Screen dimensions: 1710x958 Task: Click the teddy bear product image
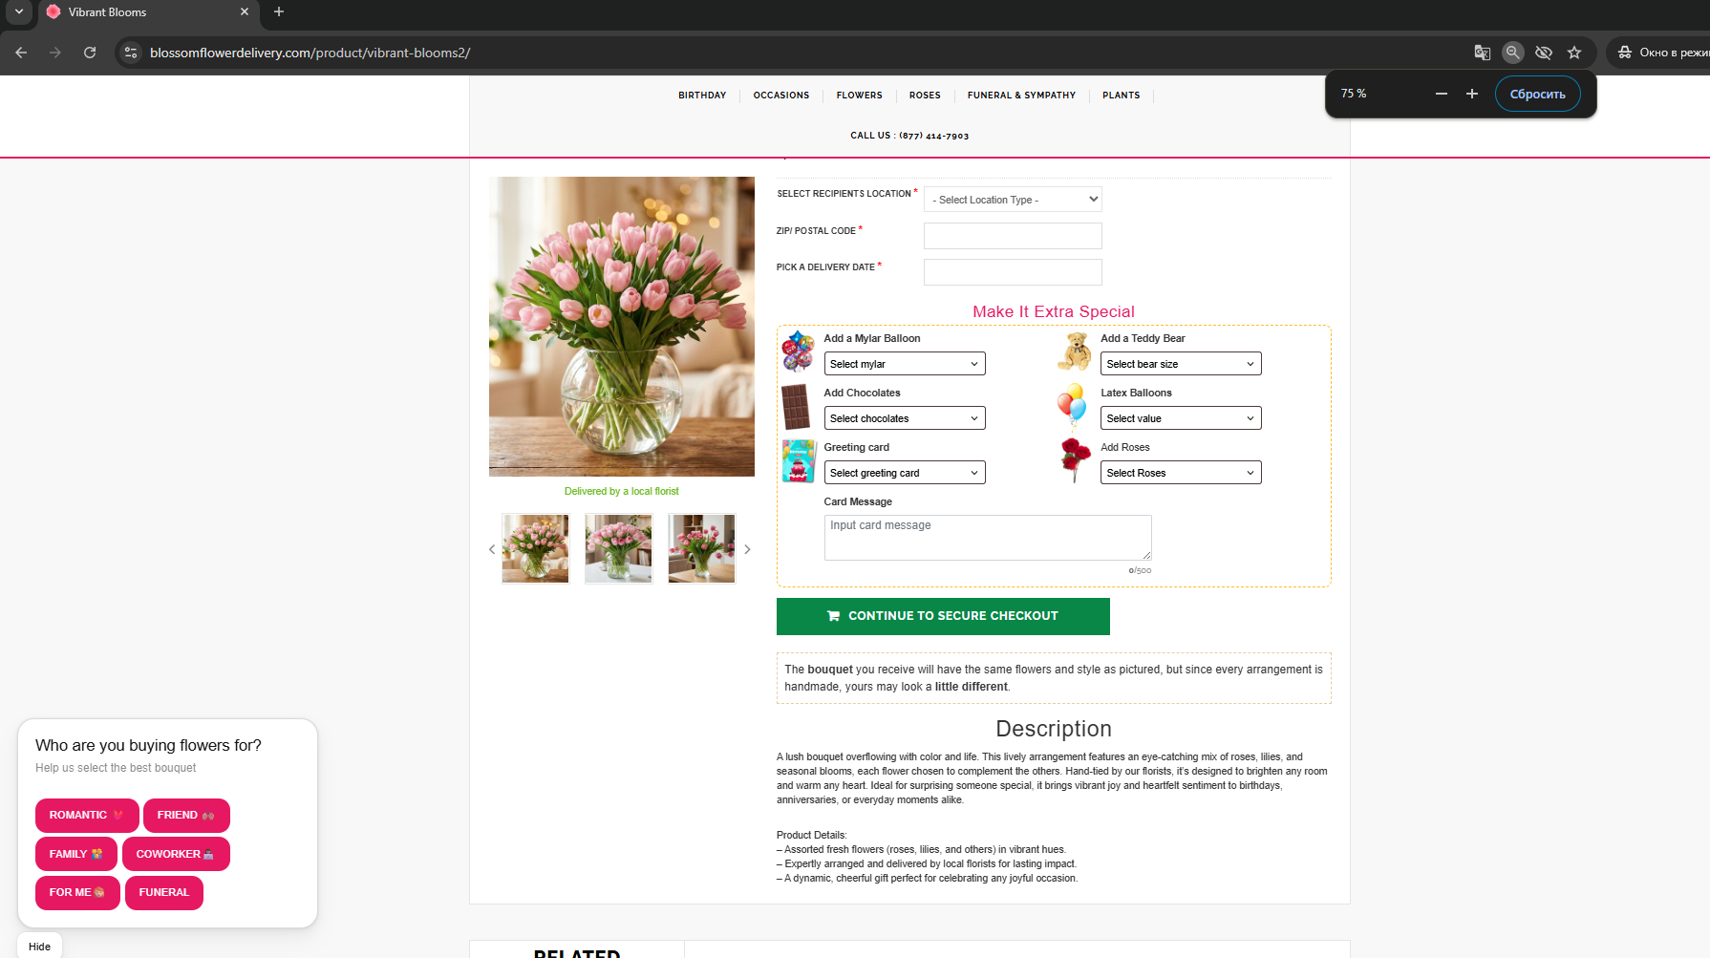1075,351
